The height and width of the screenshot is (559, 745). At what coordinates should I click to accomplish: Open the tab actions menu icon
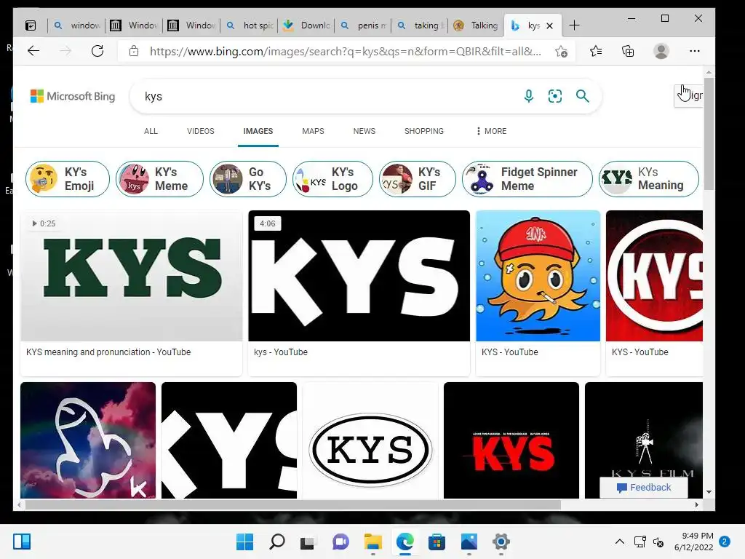(31, 25)
